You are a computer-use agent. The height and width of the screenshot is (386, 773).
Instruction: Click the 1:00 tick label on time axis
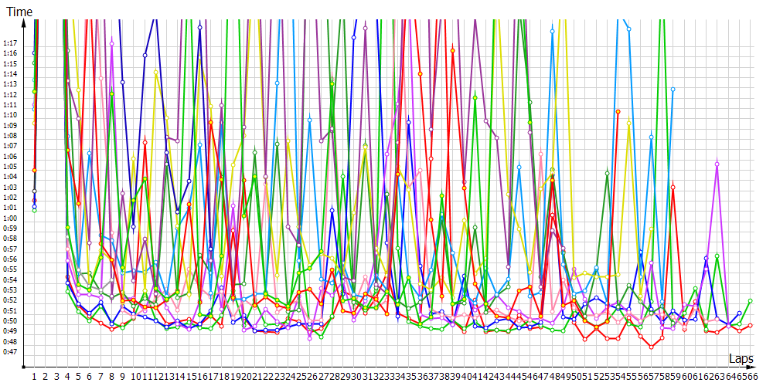pos(10,218)
